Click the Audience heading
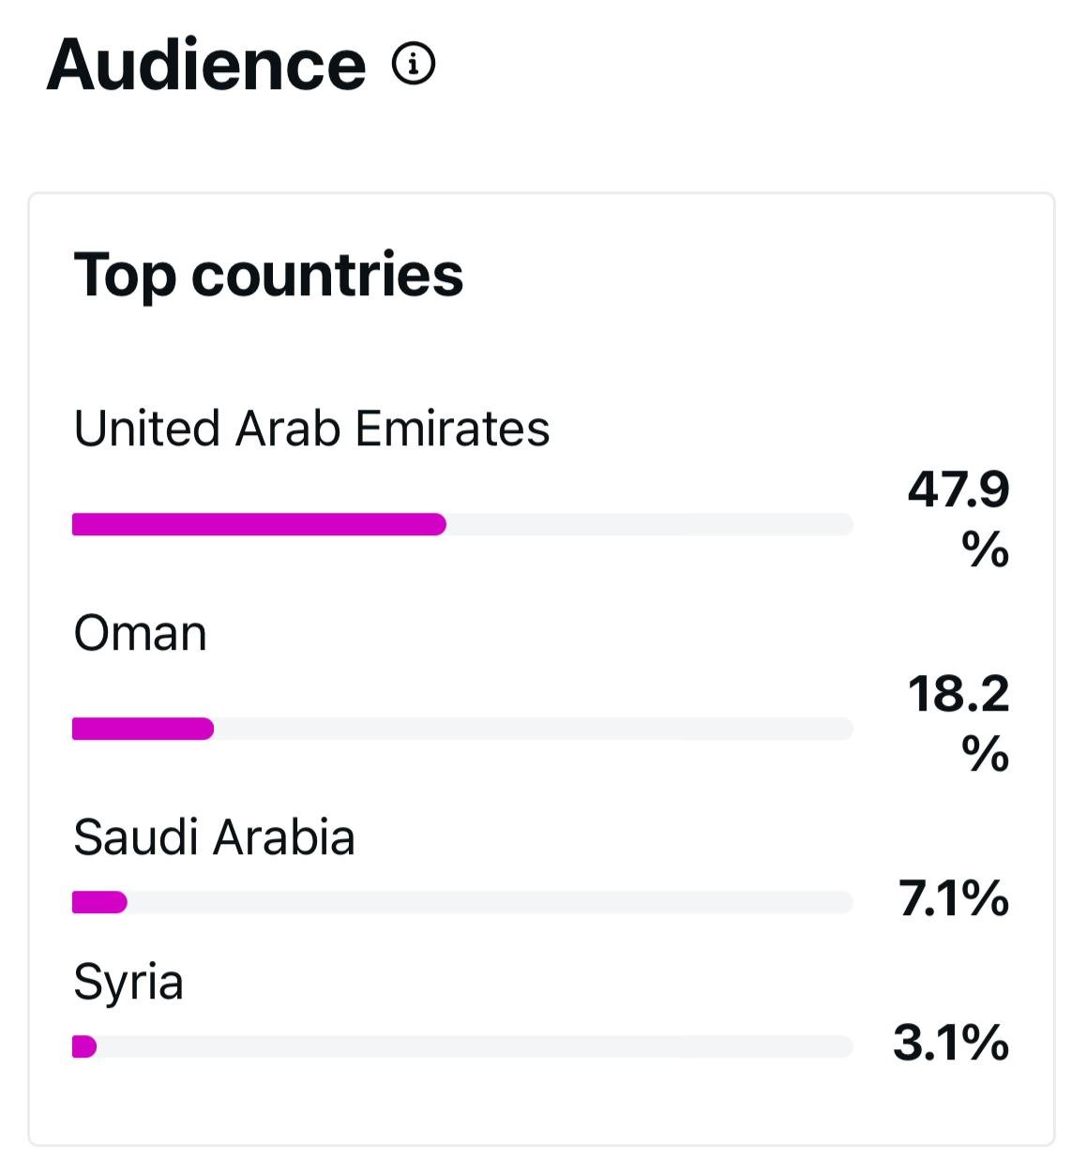Image resolution: width=1072 pixels, height=1173 pixels. [x=206, y=65]
